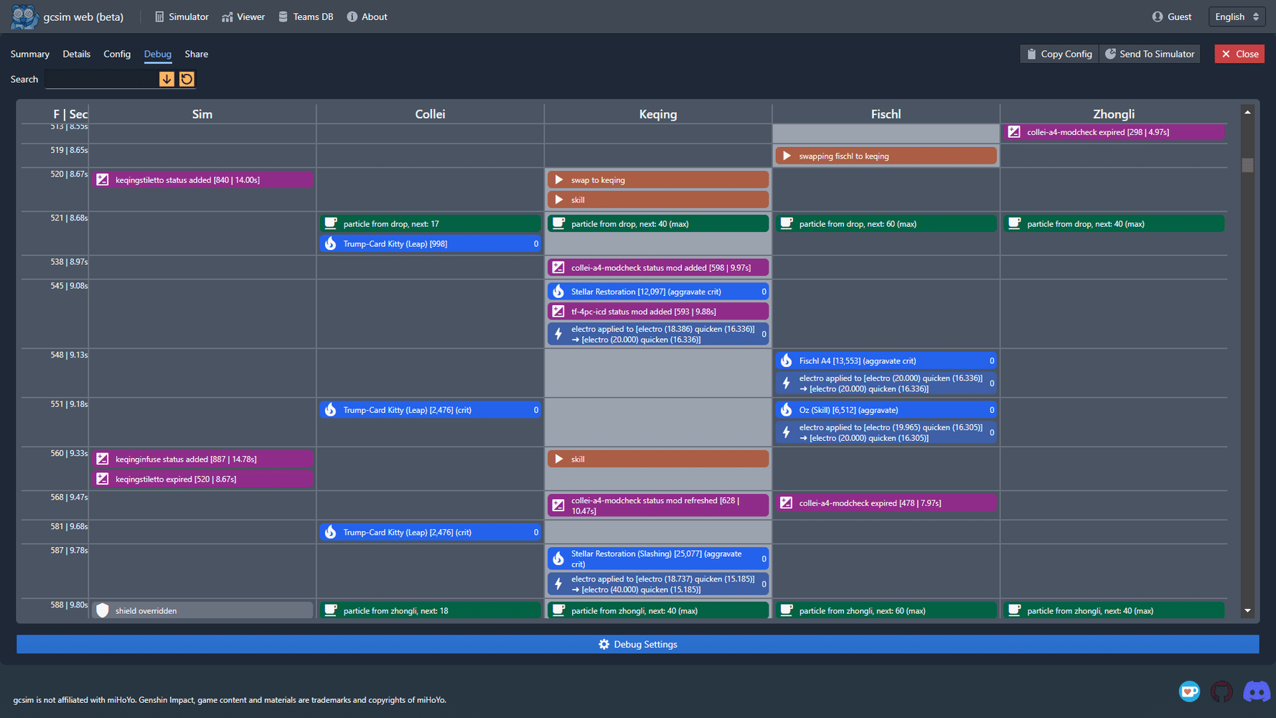Open the GitHub link icon
This screenshot has height=718, width=1276.
pyautogui.click(x=1221, y=692)
